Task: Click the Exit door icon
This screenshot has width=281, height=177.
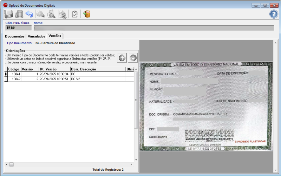Action: pyautogui.click(x=86, y=14)
